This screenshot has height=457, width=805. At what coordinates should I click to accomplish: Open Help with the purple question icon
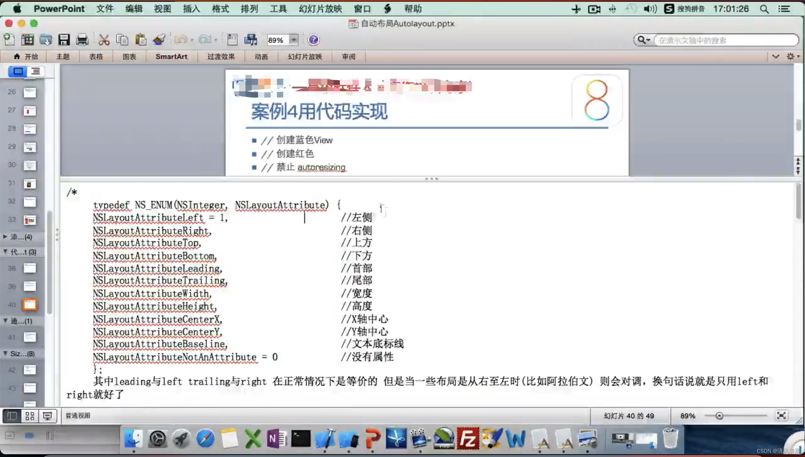pos(313,40)
